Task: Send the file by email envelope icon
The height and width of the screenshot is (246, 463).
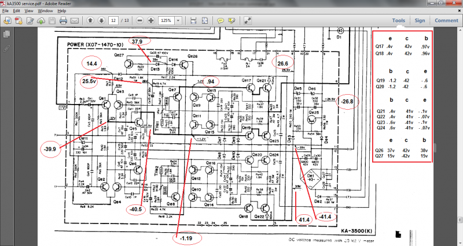Action: pyautogui.click(x=75, y=21)
